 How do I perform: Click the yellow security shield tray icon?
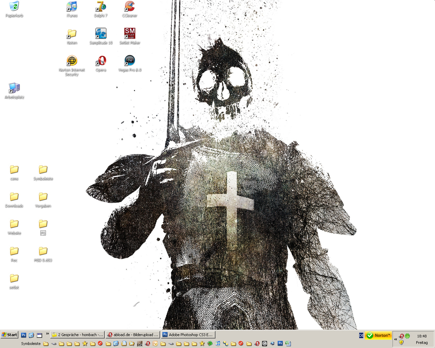pos(401,343)
